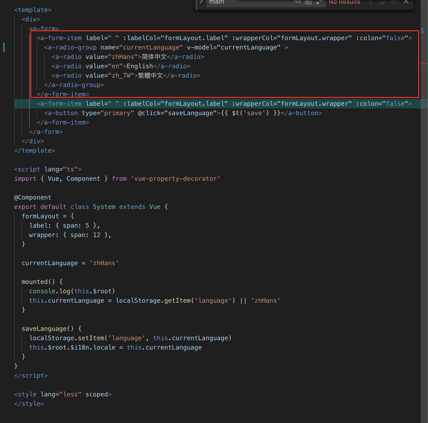Click the closing </template> tag
Screen dimensions: 428x423
35,151
